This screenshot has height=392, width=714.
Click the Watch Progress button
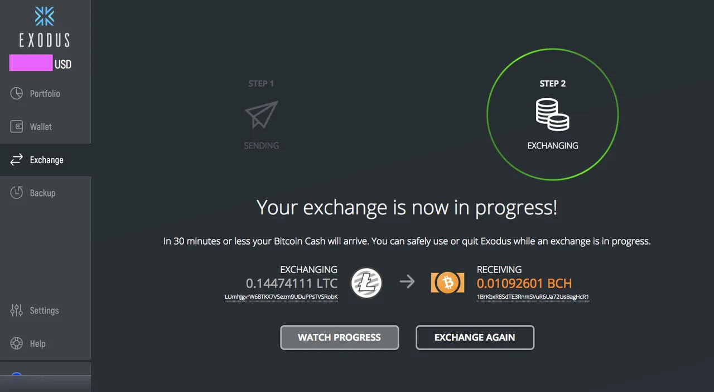(339, 337)
